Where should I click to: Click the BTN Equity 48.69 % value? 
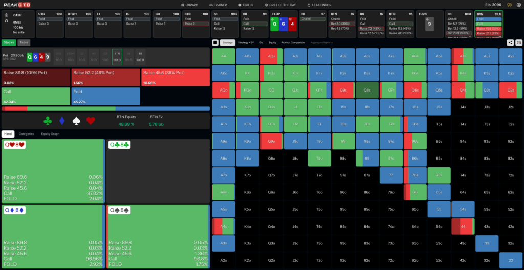[x=126, y=124]
